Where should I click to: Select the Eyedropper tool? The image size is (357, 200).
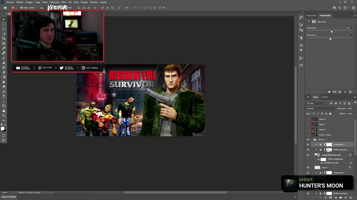(4, 48)
